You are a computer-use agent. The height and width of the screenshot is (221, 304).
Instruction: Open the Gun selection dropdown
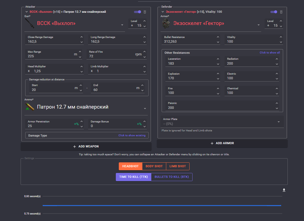pos(122,25)
